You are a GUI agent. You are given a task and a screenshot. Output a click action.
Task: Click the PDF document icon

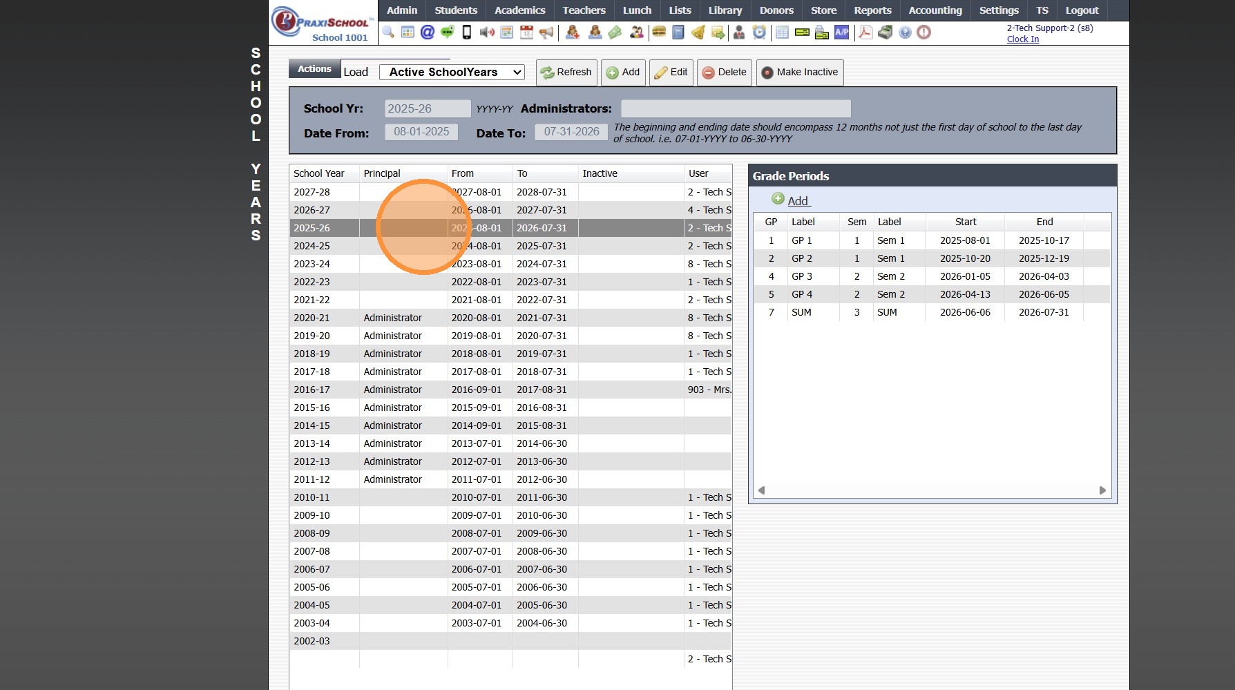(x=865, y=32)
